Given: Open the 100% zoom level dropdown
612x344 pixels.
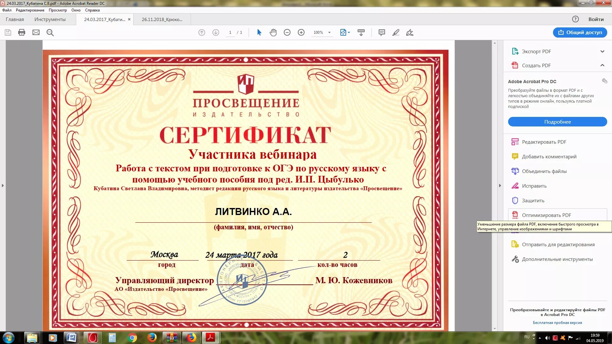Looking at the screenshot, I should click(329, 32).
